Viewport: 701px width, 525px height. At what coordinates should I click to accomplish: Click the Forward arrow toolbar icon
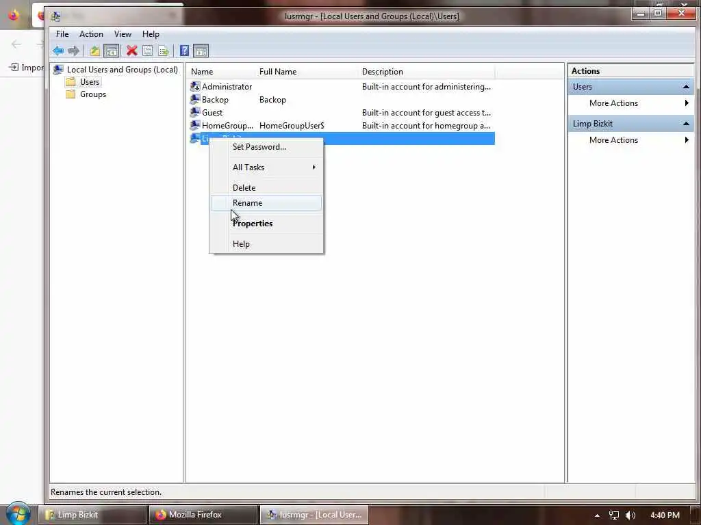pos(74,51)
